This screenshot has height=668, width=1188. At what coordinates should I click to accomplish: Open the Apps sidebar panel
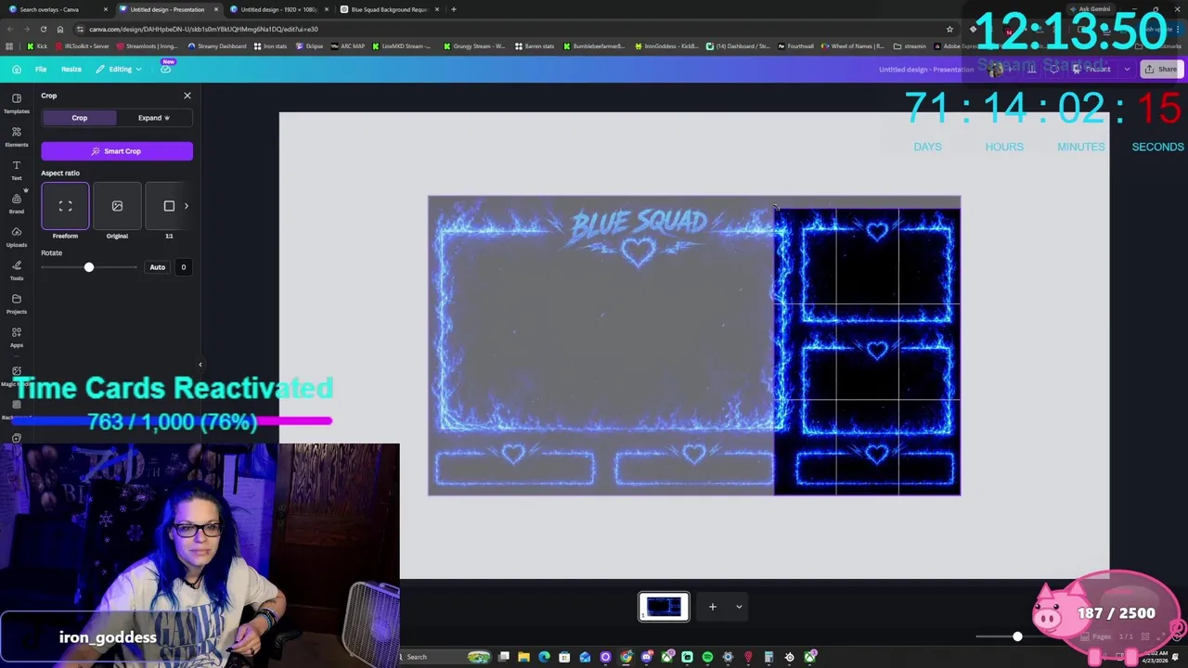16,337
